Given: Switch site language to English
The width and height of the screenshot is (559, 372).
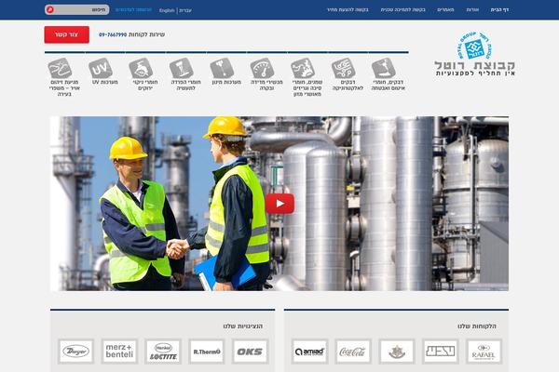Looking at the screenshot, I should [167, 10].
